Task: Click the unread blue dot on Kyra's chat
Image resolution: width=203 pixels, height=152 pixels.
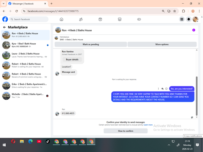Action: coord(48,45)
